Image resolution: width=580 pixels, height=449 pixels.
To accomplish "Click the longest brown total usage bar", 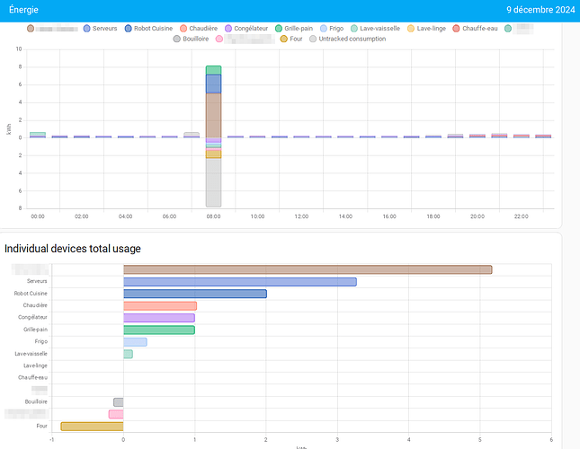I will (x=308, y=270).
